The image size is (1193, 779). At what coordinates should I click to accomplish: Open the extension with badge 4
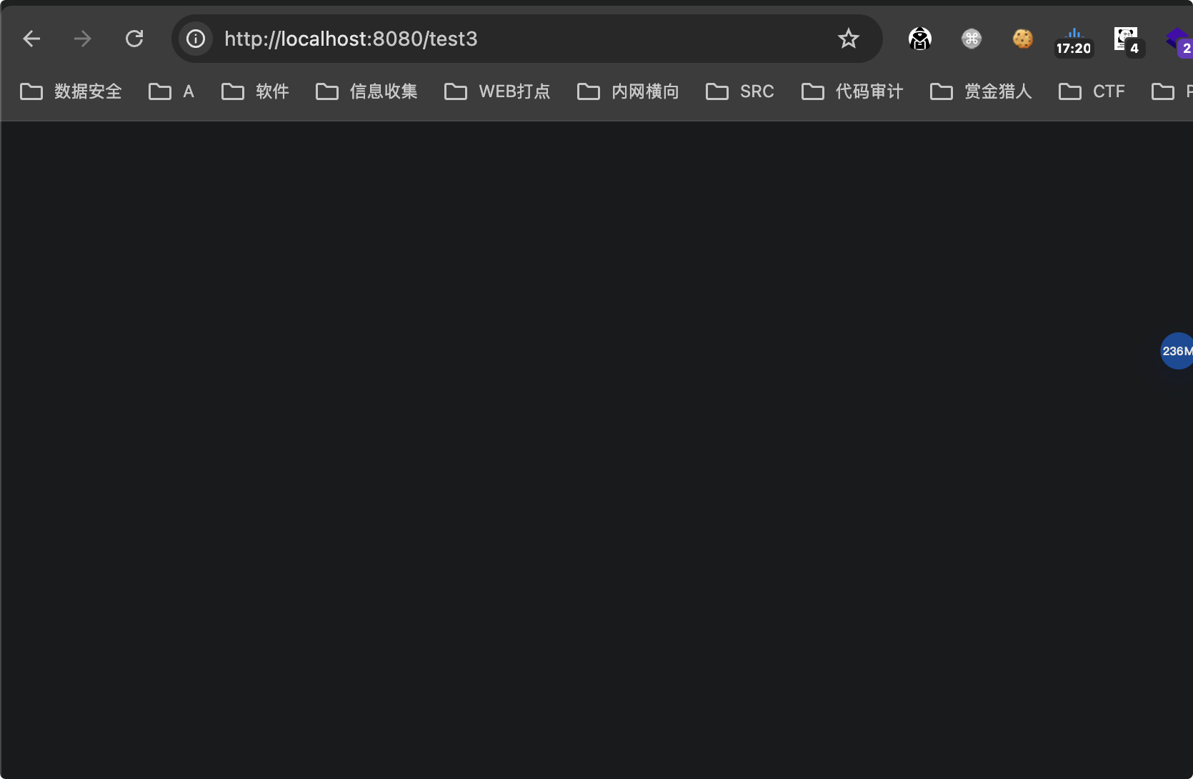(x=1129, y=41)
